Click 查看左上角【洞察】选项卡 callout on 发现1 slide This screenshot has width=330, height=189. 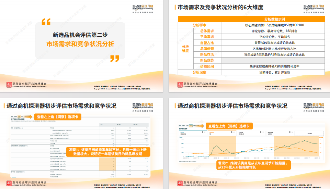click(x=57, y=117)
